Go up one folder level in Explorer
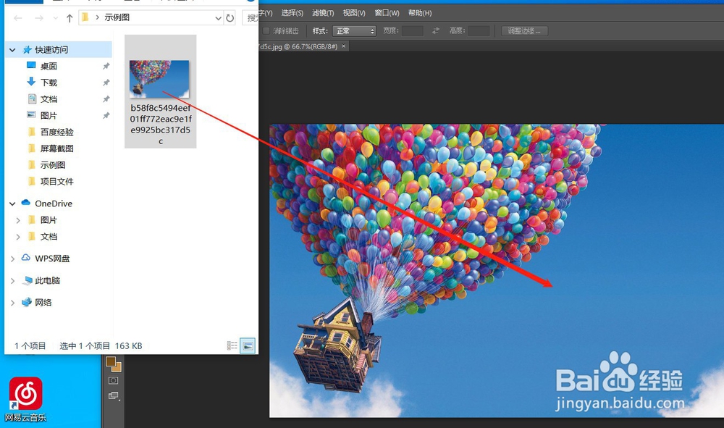The image size is (724, 428). point(70,18)
